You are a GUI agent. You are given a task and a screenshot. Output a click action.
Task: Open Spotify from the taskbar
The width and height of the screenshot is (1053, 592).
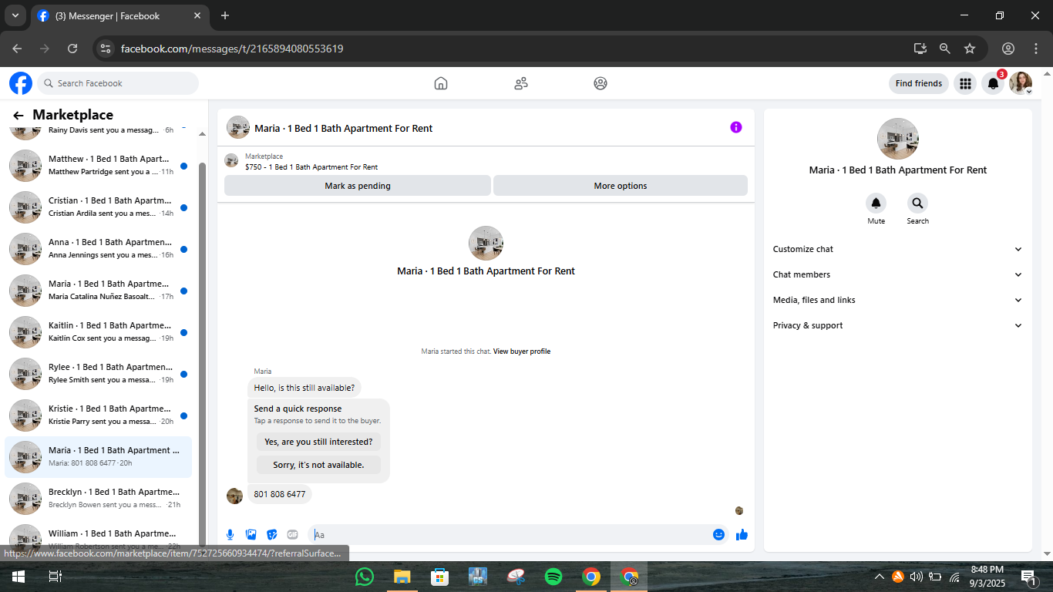553,577
